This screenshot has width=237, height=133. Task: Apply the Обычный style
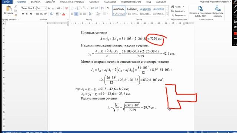click(x=119, y=11)
